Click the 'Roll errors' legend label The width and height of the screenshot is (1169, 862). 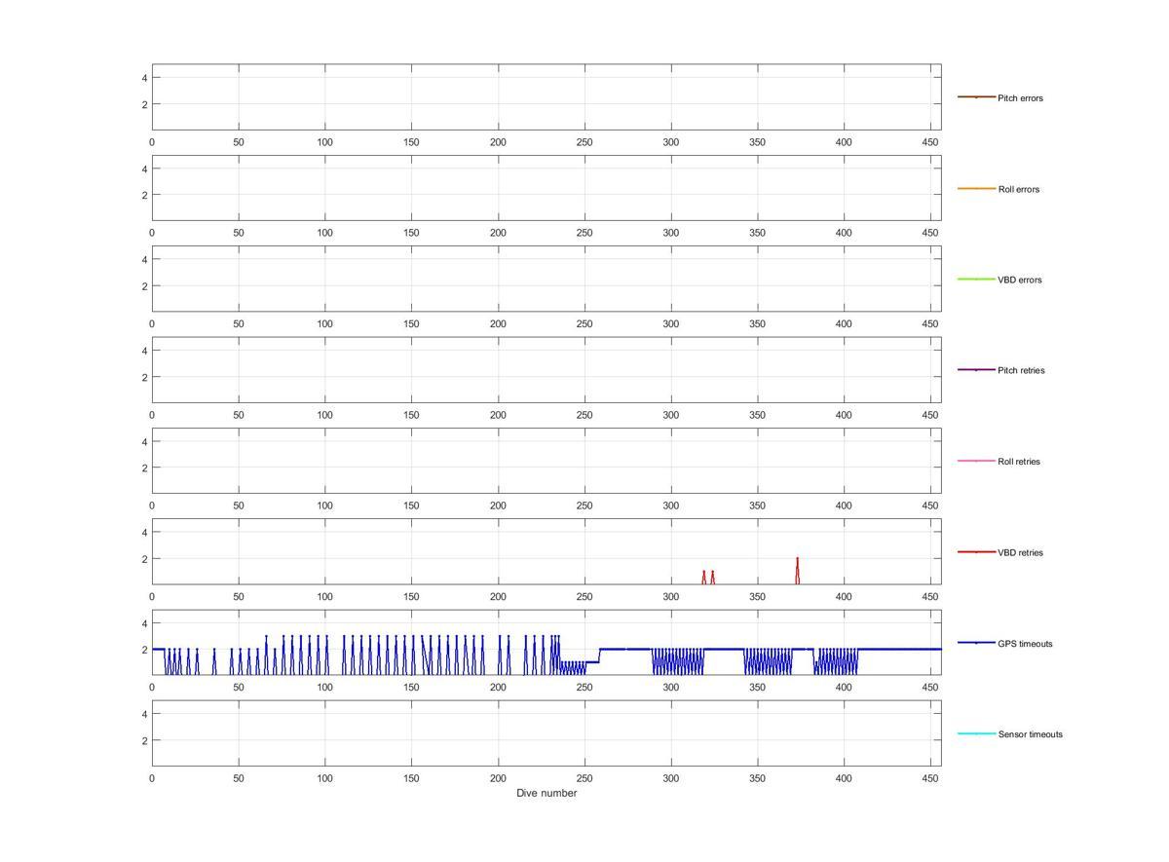pos(1019,189)
